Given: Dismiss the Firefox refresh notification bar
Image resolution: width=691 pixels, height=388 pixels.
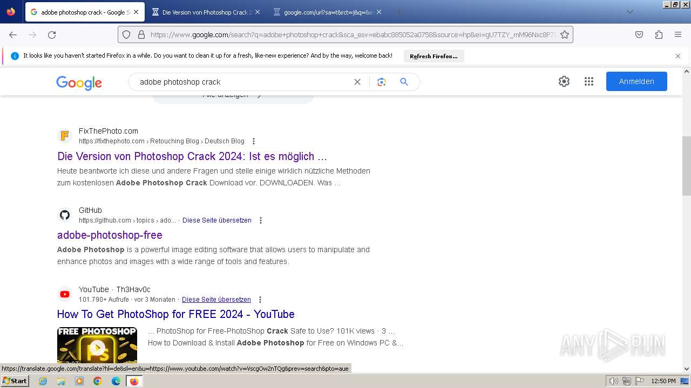Looking at the screenshot, I should [678, 56].
